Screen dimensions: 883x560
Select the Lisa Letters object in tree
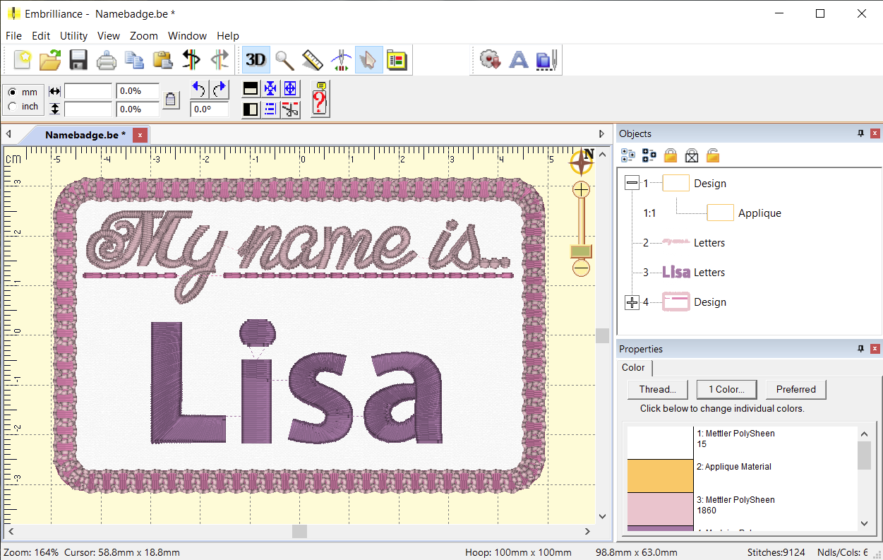tap(709, 273)
